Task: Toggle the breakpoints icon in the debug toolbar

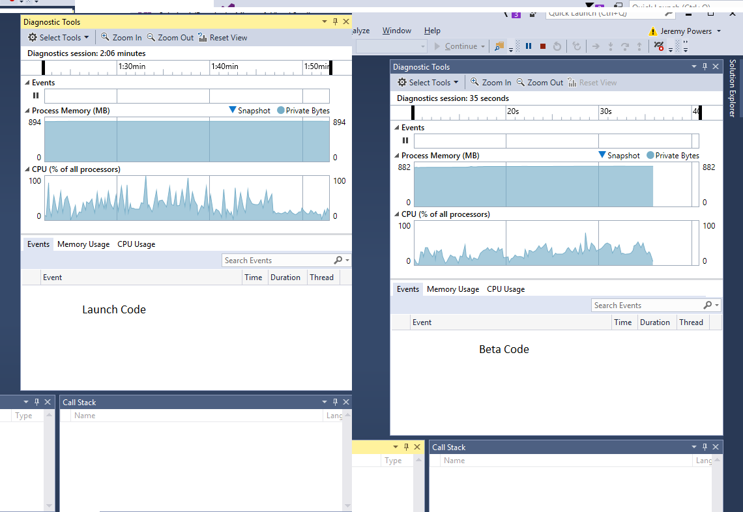Action: pos(659,46)
